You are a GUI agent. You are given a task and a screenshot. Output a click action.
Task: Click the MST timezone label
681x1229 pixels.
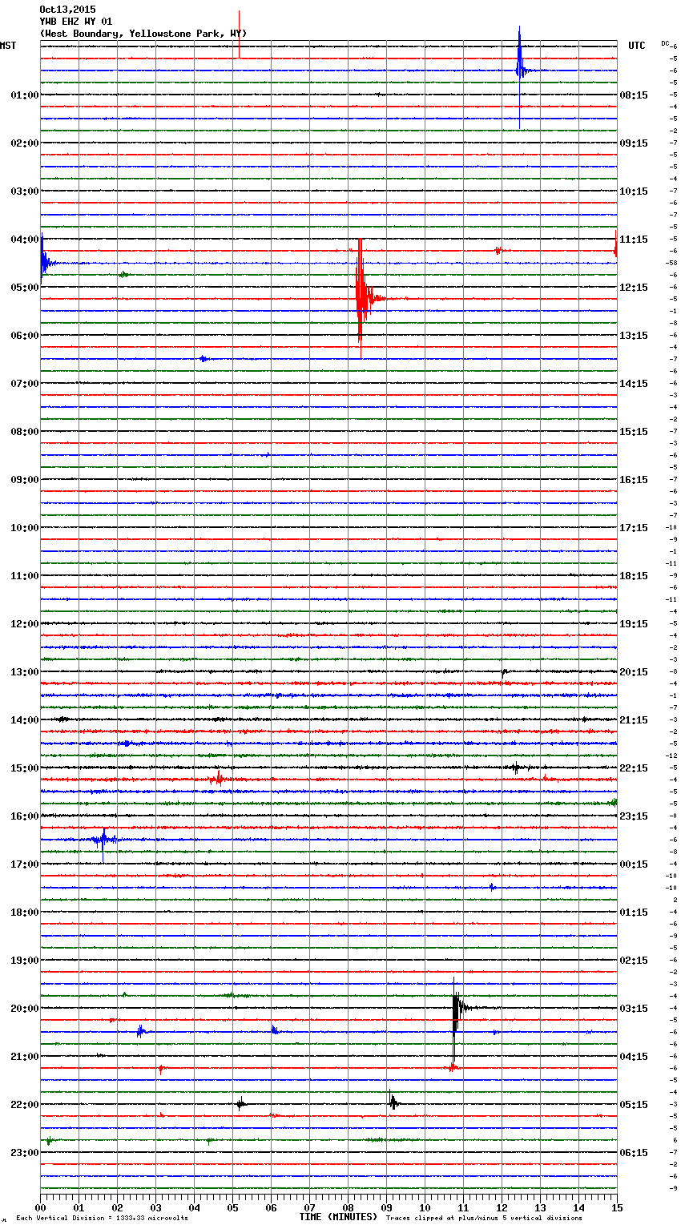[8, 46]
